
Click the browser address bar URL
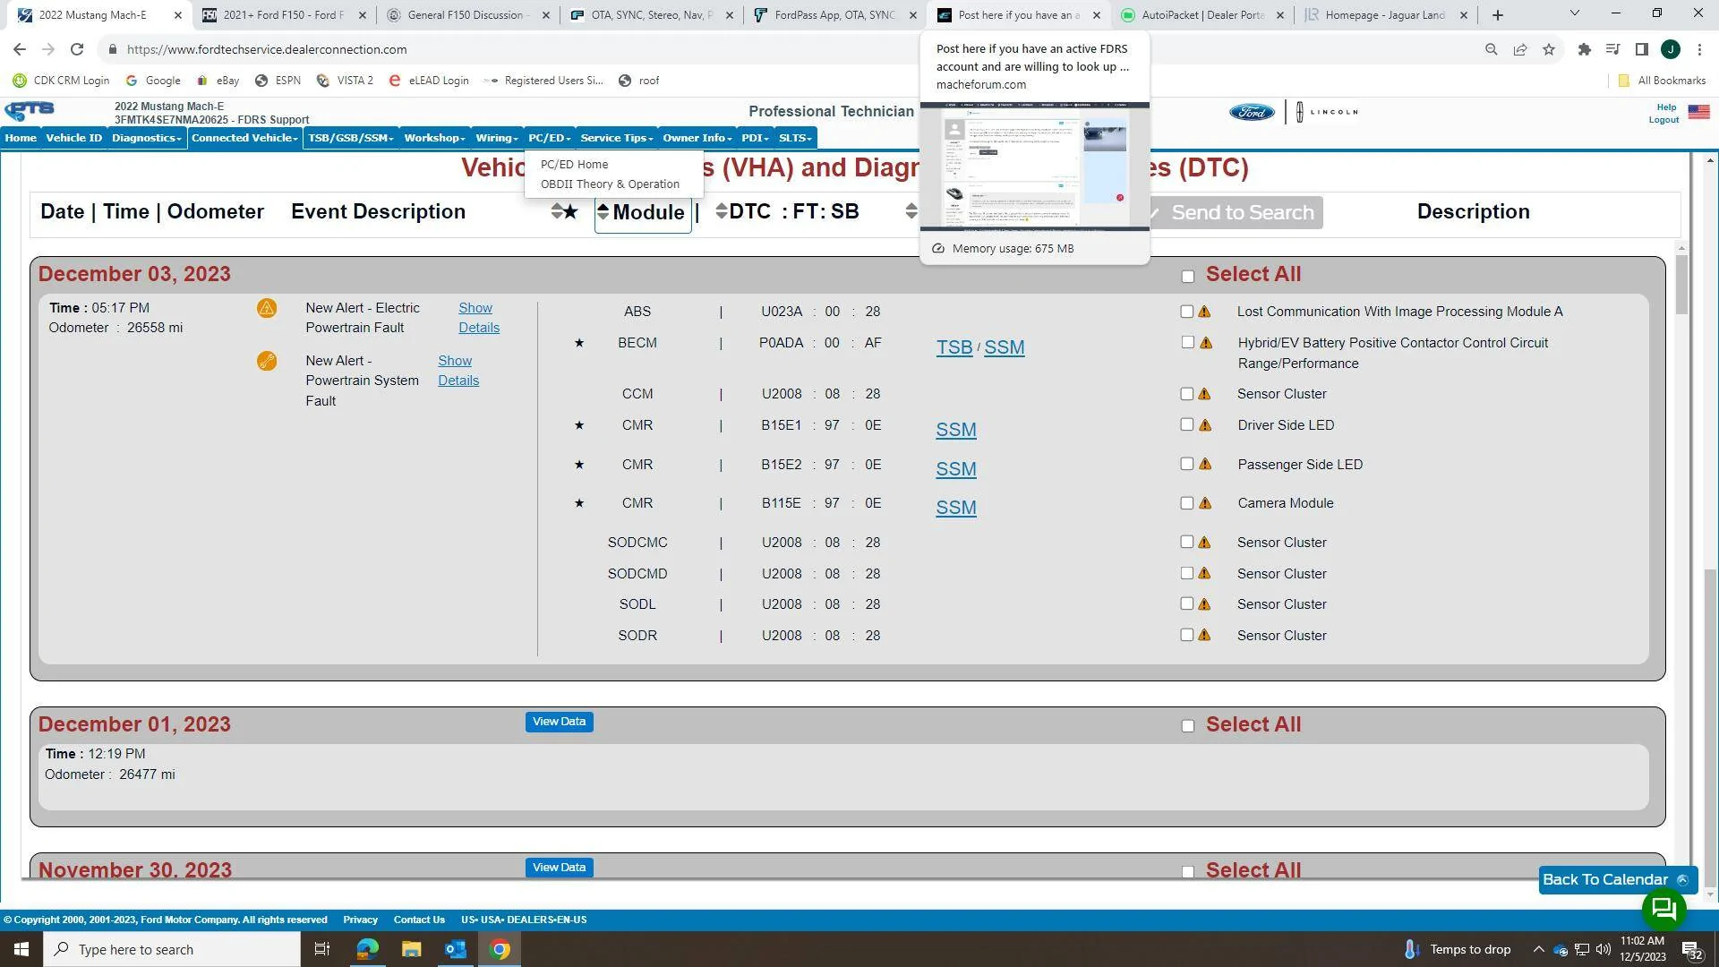(x=267, y=50)
